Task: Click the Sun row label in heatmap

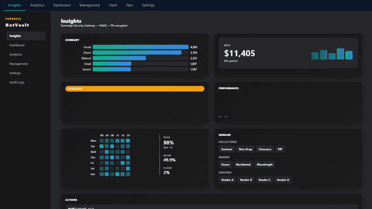Action: tap(93, 174)
